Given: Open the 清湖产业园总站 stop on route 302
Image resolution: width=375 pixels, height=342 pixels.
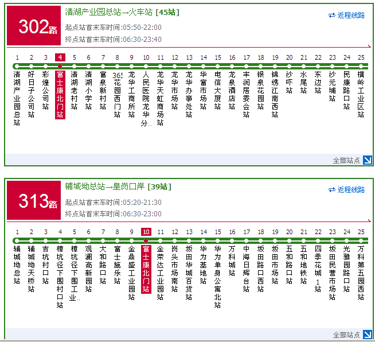Looking at the screenshot, I should (17, 98).
